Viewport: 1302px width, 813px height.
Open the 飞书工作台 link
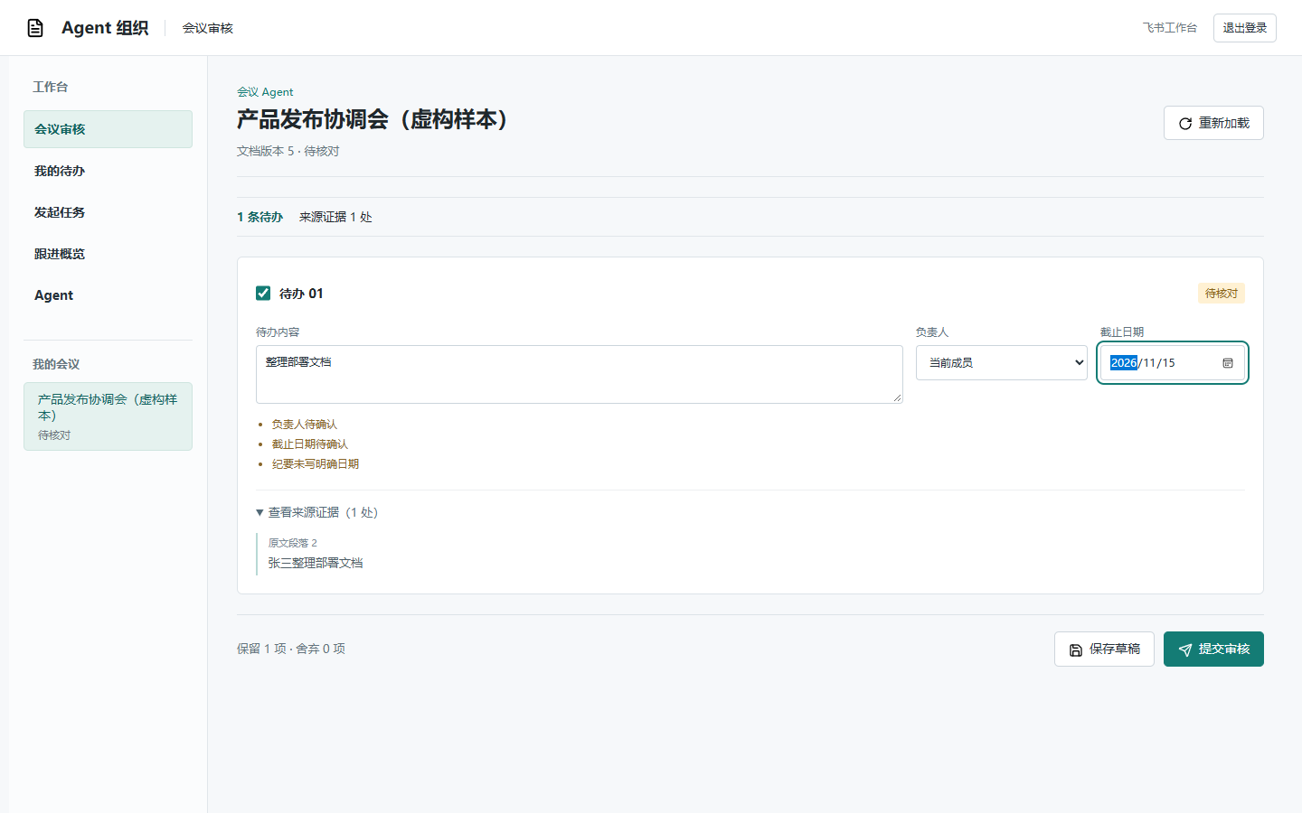pos(1170,28)
